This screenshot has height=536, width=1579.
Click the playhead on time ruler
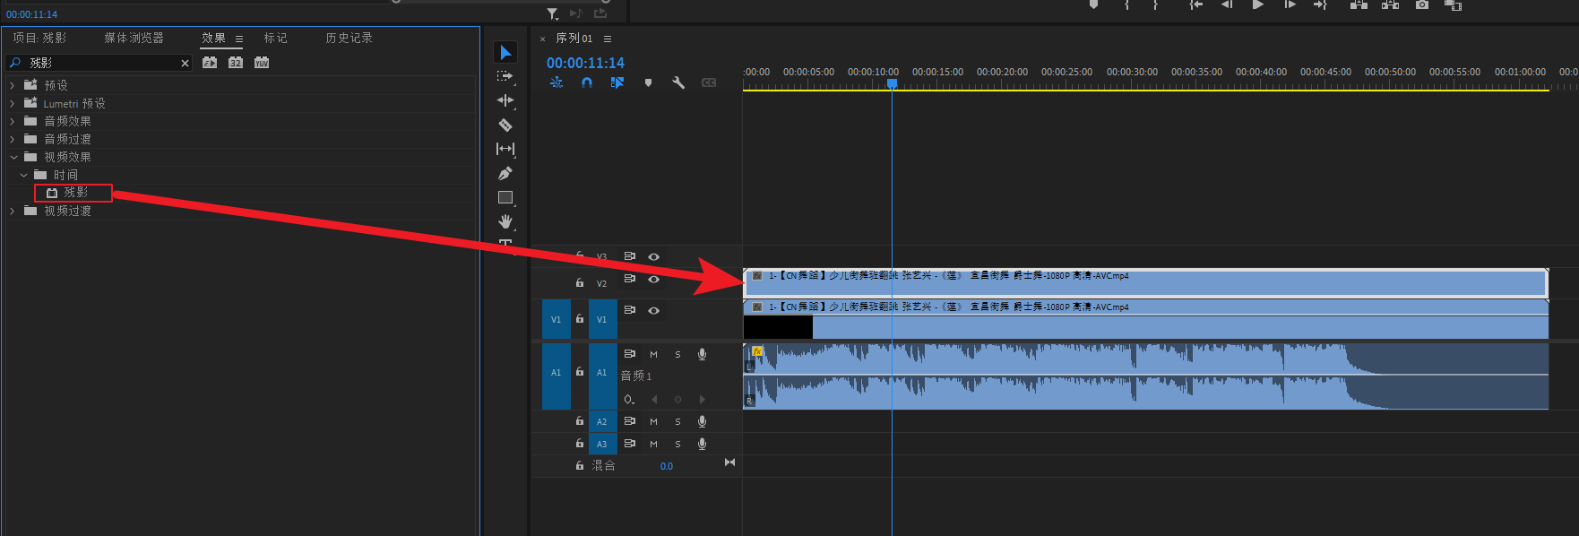892,83
